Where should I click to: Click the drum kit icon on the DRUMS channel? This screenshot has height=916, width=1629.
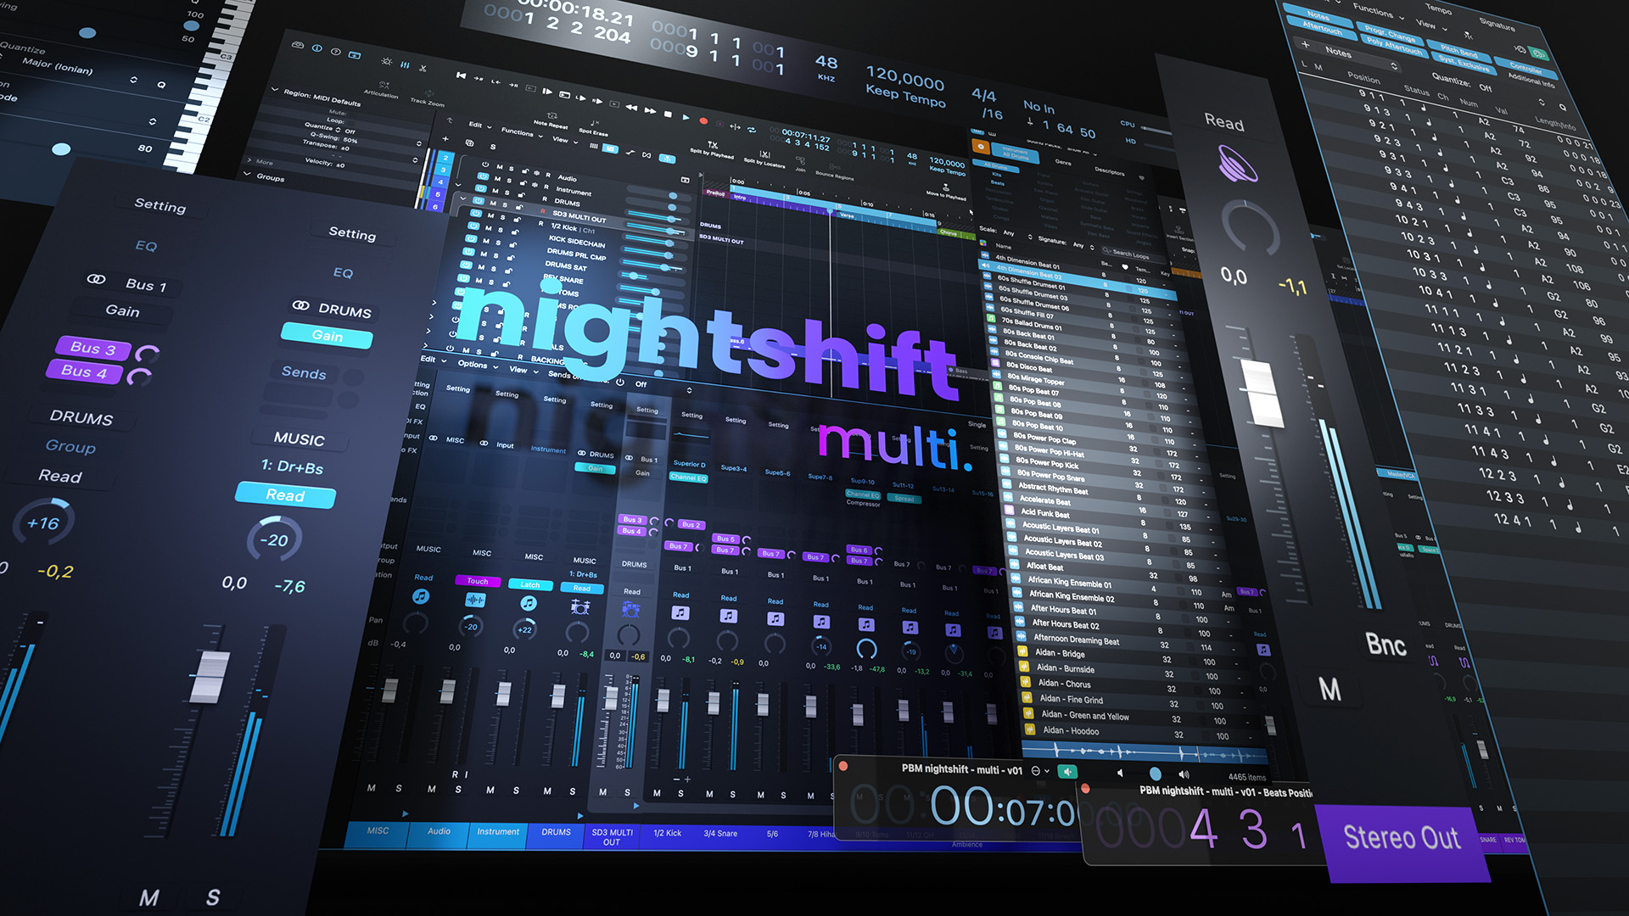click(x=630, y=609)
